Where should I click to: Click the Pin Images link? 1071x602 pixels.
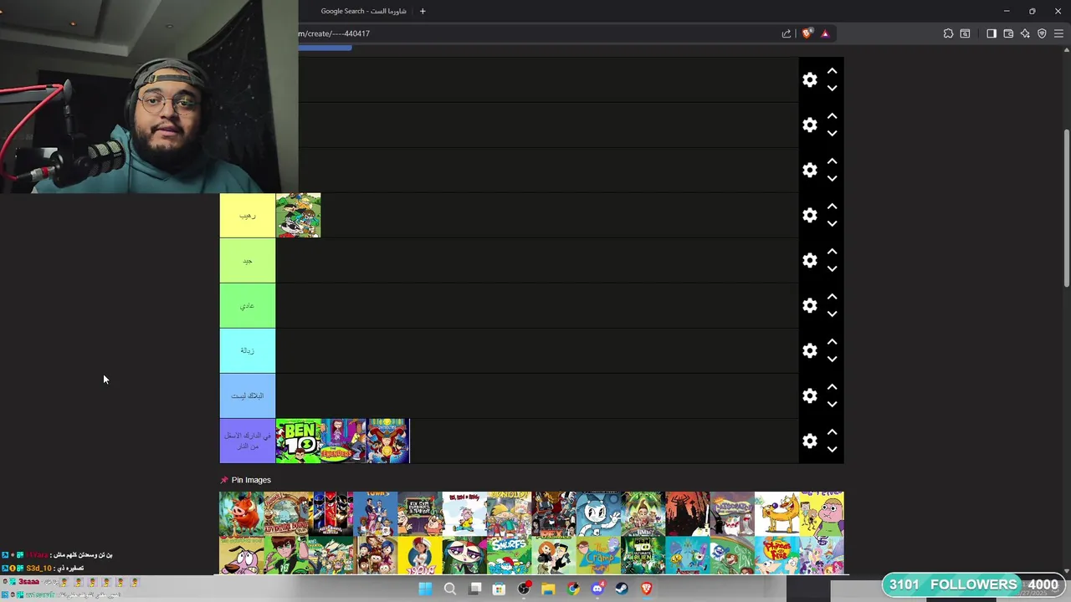(x=245, y=480)
